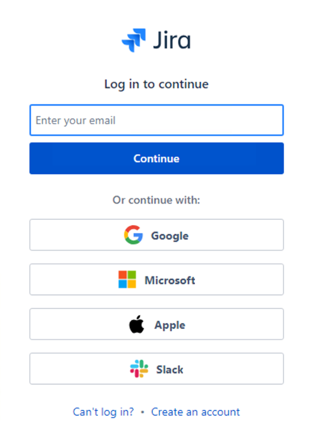Click the Jira wordmark text
This screenshot has height=430, width=313.
coord(171,40)
